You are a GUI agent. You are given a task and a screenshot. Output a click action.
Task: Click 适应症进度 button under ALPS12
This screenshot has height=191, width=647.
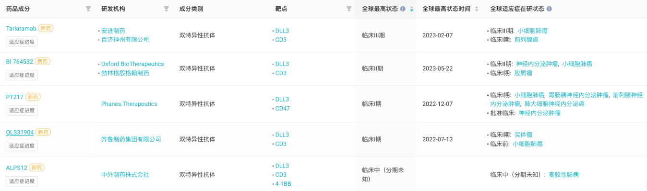(22, 181)
